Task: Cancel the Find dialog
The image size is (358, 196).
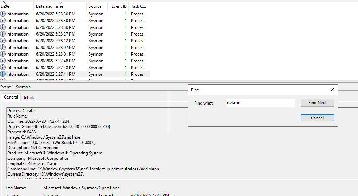Action: [317, 118]
